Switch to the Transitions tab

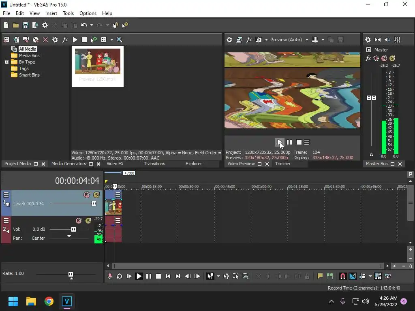click(154, 164)
